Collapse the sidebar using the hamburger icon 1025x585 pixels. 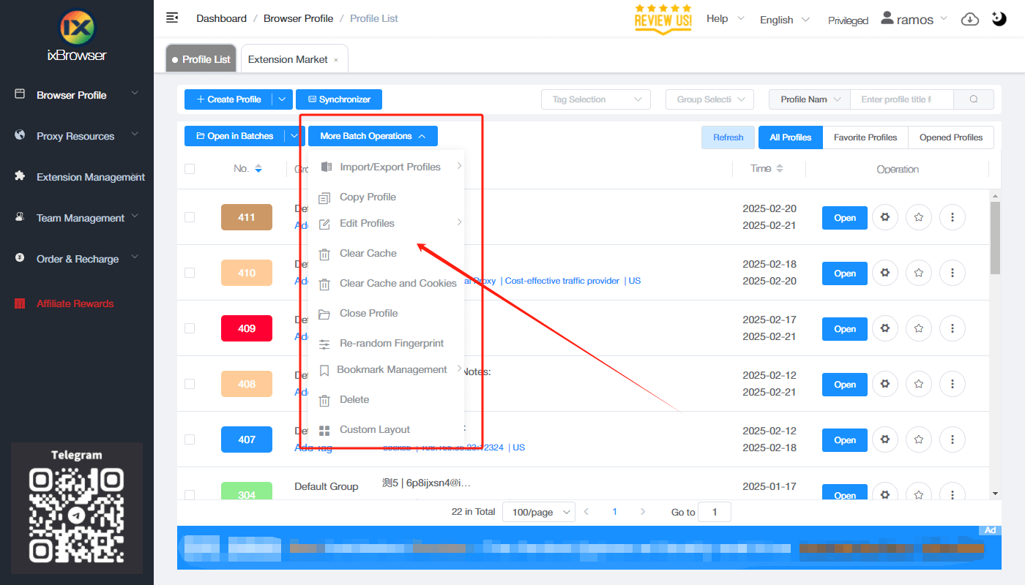point(171,17)
